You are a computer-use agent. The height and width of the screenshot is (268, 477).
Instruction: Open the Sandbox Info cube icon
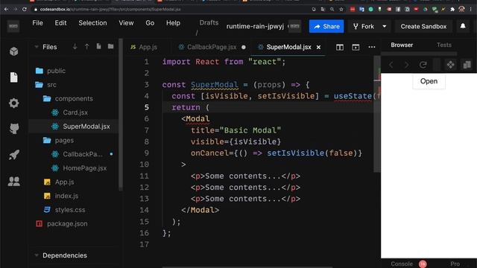point(13,51)
